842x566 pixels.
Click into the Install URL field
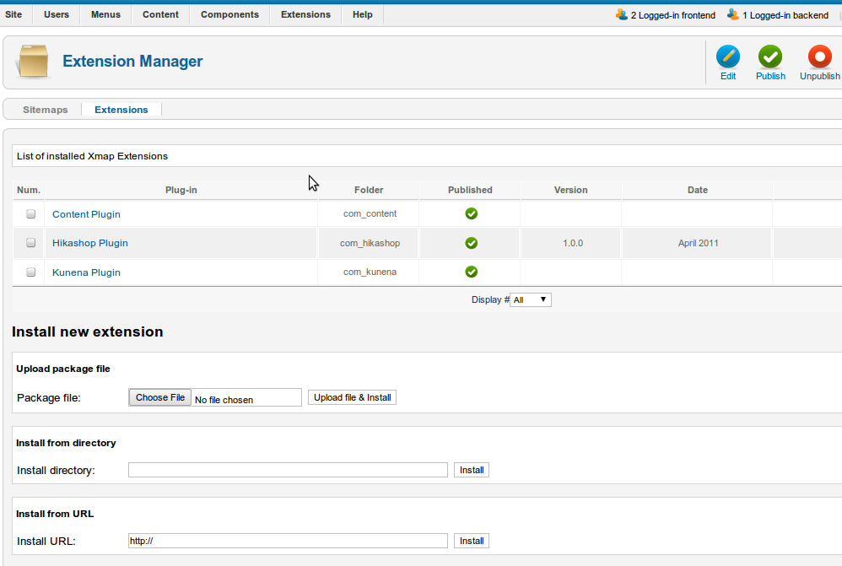288,541
